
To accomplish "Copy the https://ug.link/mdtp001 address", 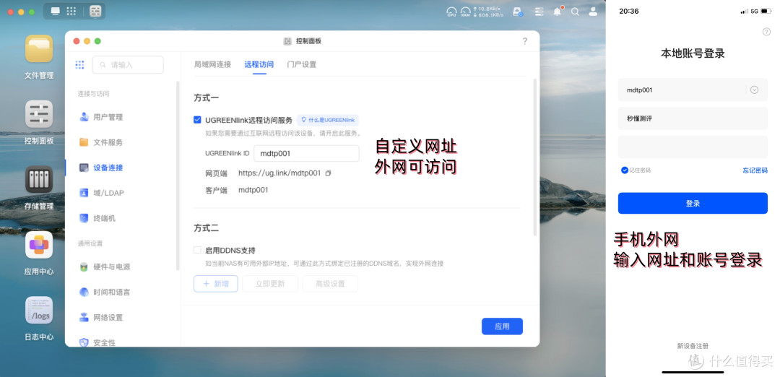I will click(328, 173).
